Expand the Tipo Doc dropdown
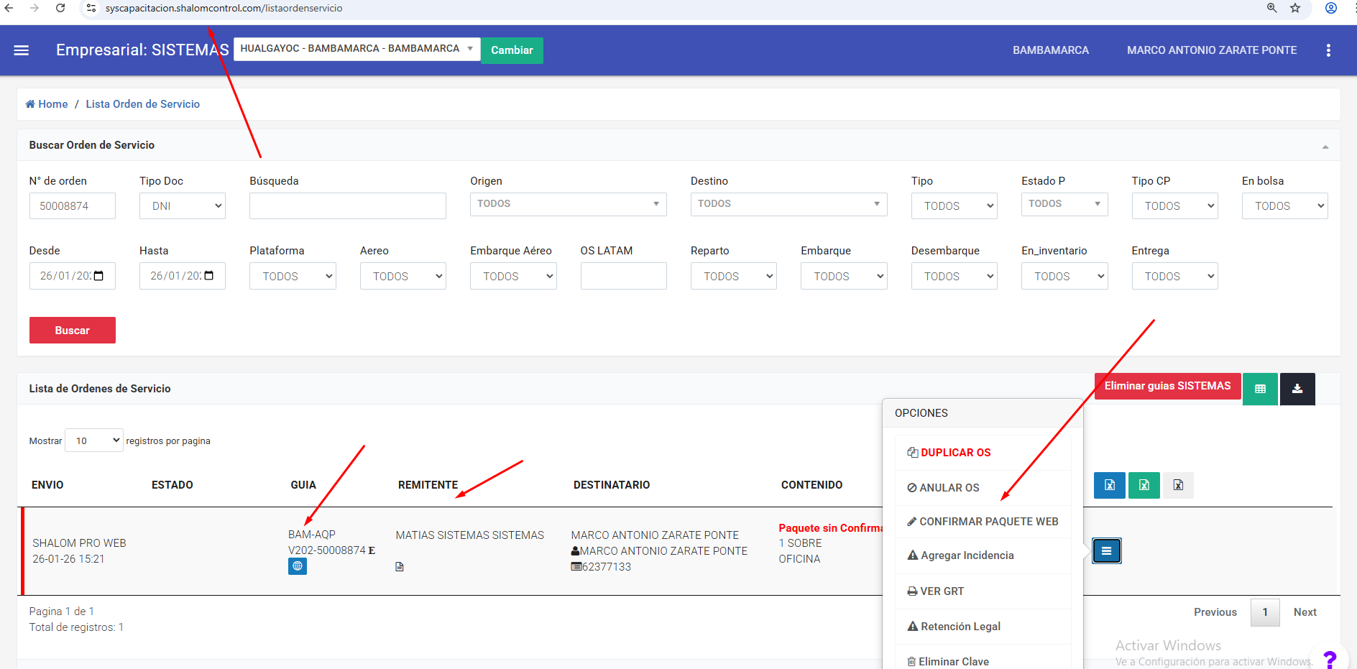This screenshot has height=669, width=1357. [x=183, y=206]
